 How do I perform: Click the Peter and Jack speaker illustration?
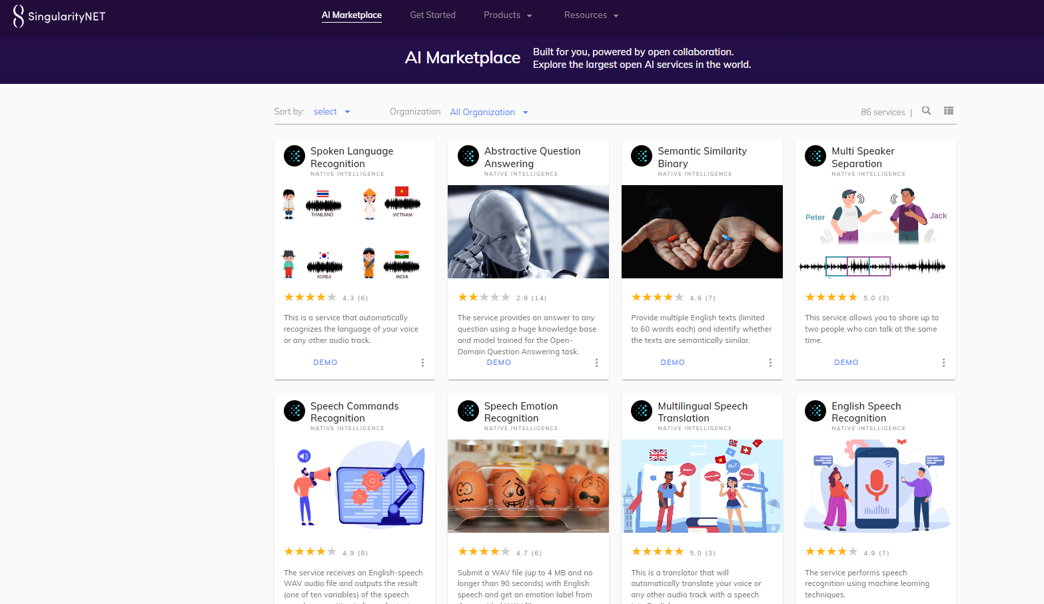875,232
